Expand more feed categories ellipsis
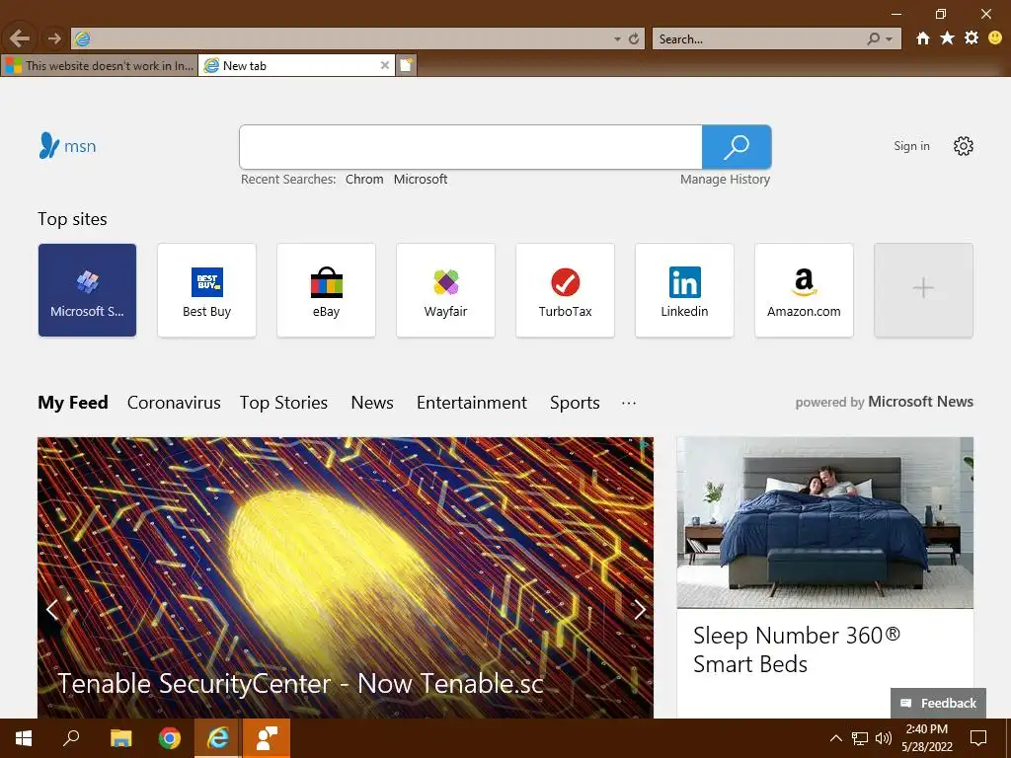This screenshot has width=1011, height=758. pyautogui.click(x=629, y=404)
